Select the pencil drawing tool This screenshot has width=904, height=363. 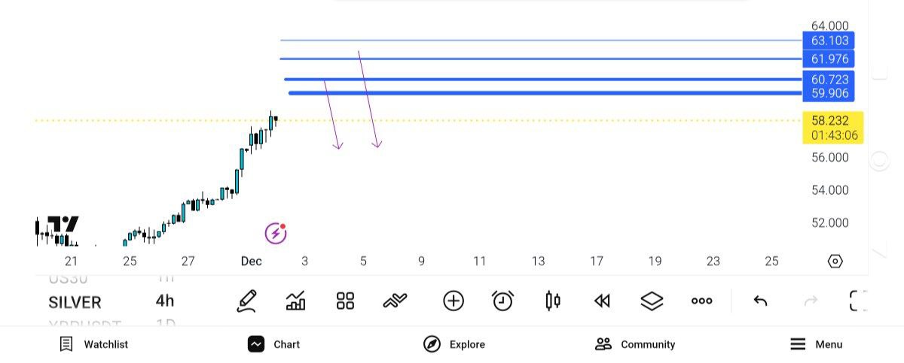(x=247, y=301)
